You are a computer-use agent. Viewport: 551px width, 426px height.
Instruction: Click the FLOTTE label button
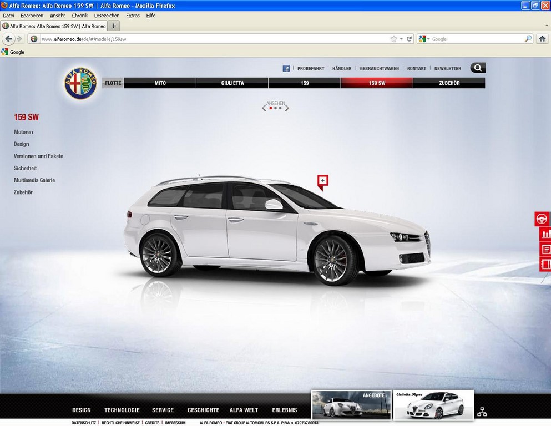coord(113,83)
